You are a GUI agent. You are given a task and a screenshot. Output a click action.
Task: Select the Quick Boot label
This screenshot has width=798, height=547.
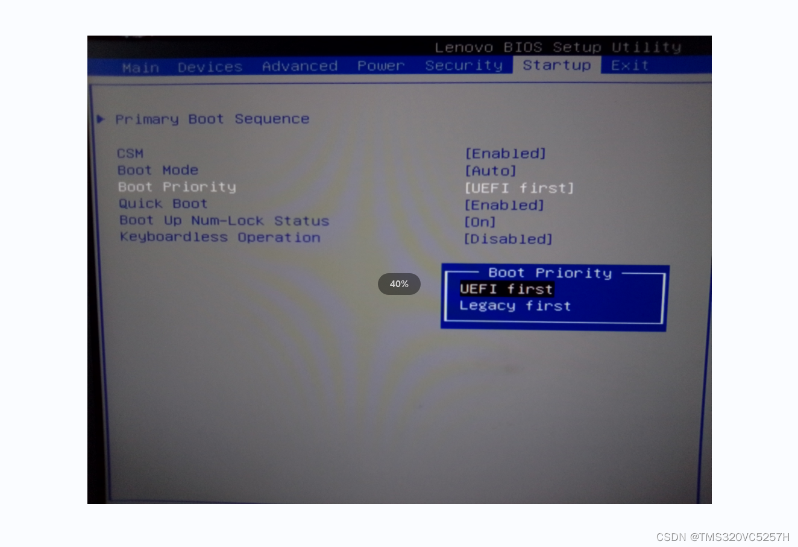click(163, 204)
